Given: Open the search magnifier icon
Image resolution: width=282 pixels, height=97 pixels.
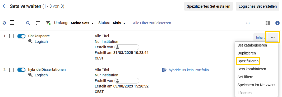Looking at the screenshot, I should pos(28,23).
